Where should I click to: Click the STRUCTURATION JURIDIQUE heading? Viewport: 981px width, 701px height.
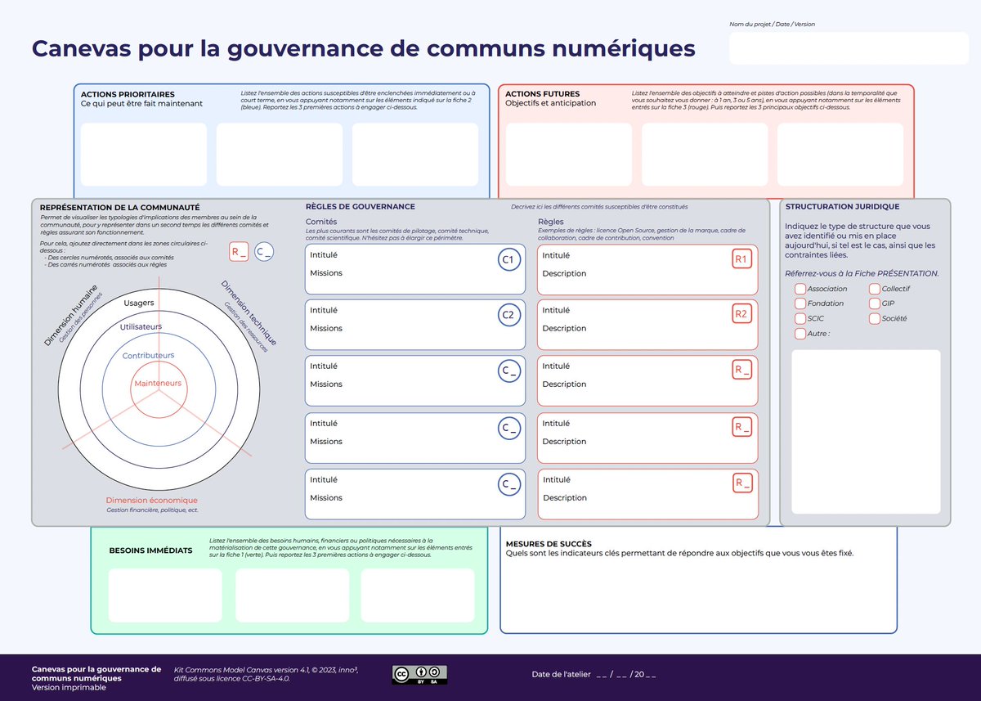842,207
